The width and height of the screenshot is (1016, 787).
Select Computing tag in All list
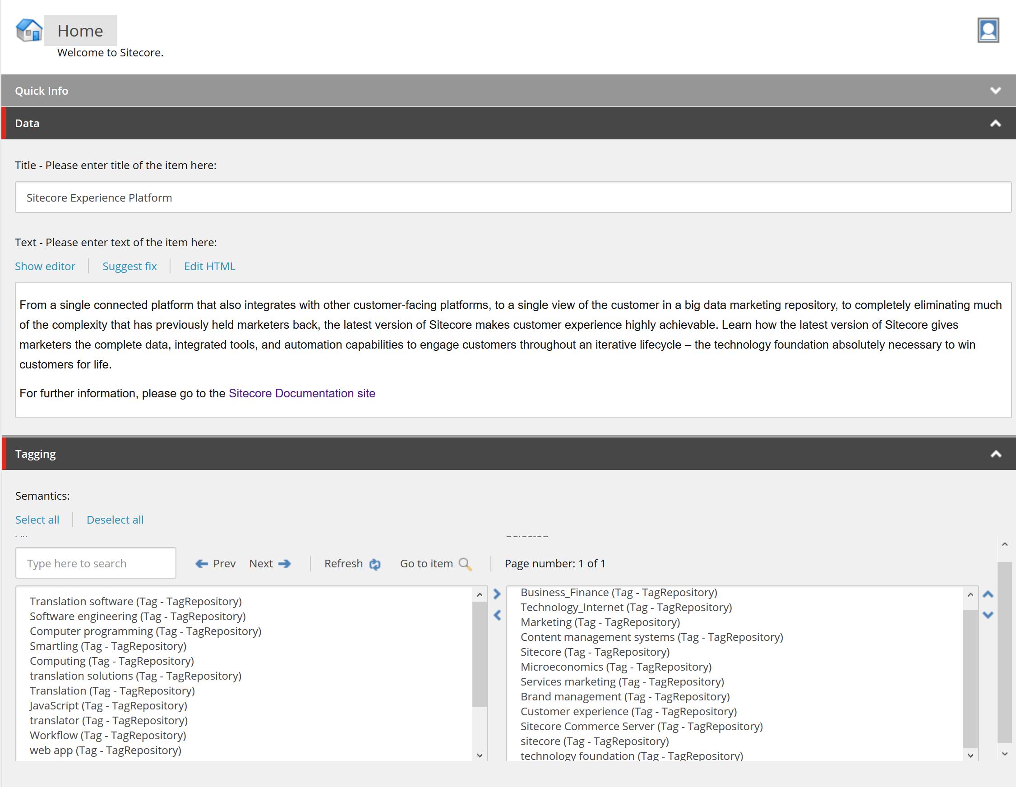click(111, 661)
